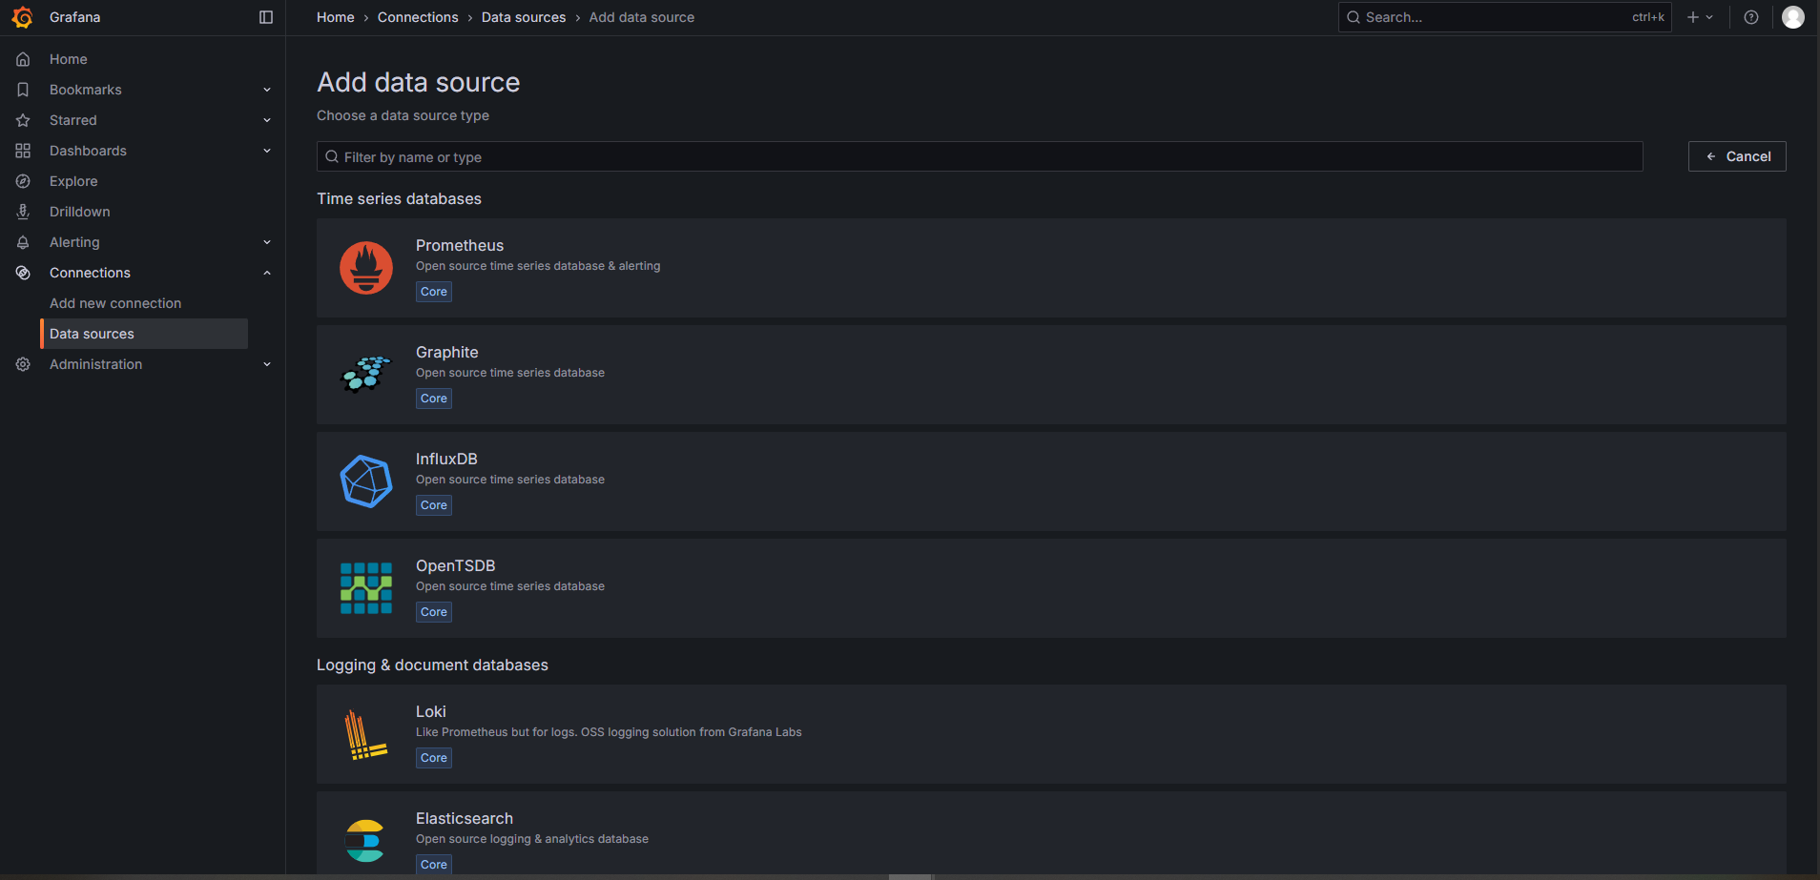Expand the Dashboards menu chevron
Viewport: 1820px width, 880px height.
[267, 151]
